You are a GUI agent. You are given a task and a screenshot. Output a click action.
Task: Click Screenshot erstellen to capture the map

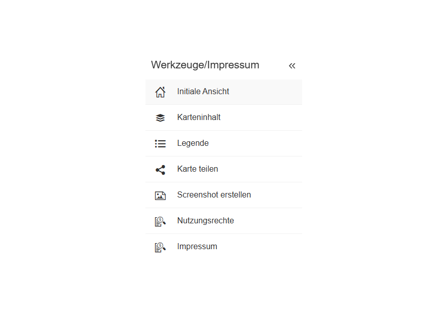(214, 195)
